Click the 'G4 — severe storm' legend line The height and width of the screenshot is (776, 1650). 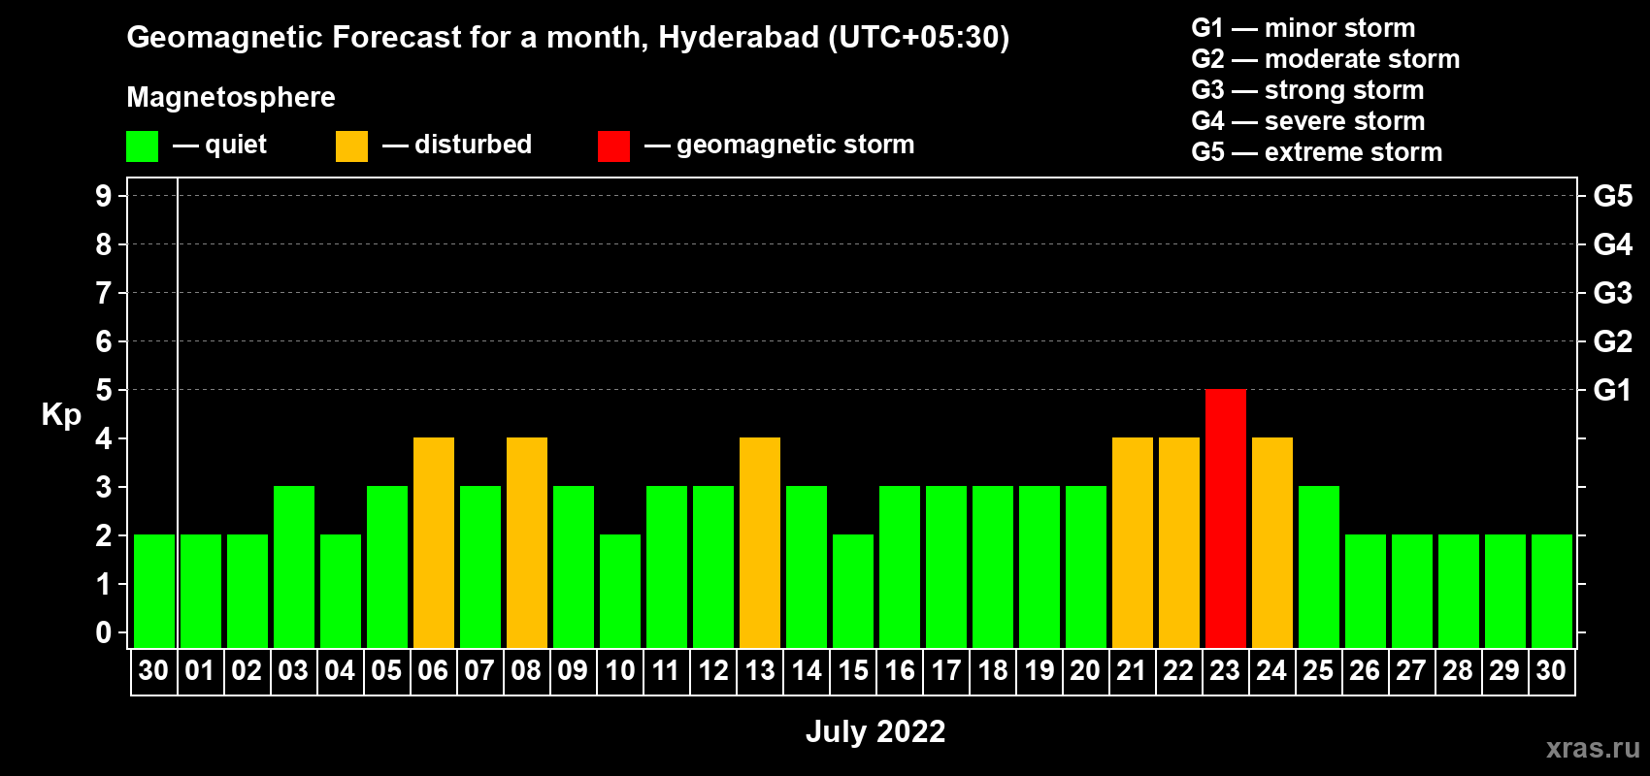click(1308, 121)
